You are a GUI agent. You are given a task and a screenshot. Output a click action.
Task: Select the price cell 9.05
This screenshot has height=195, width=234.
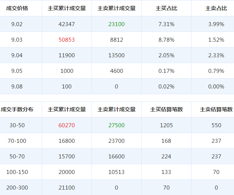tap(17, 71)
